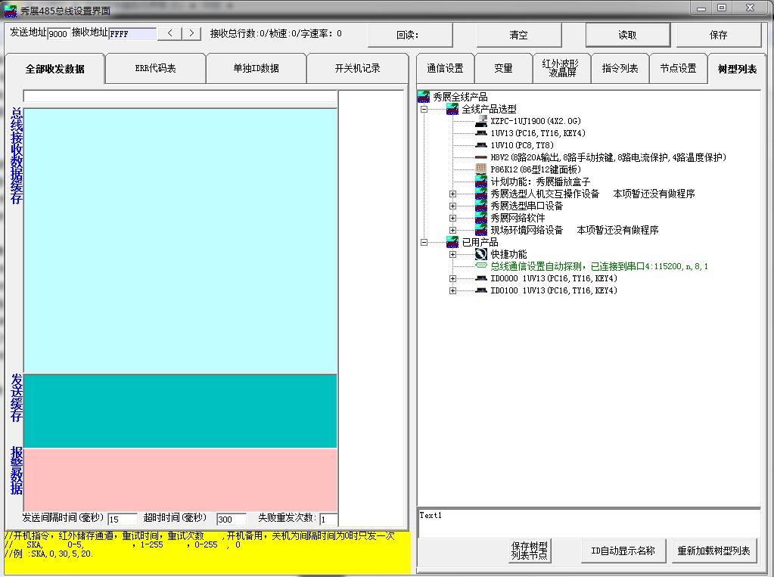The image size is (774, 577).
Task: Select the P86K12 key panel icon
Action: pyautogui.click(x=481, y=169)
